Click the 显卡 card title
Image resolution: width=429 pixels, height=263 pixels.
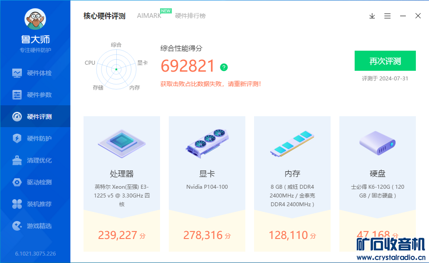(x=207, y=173)
